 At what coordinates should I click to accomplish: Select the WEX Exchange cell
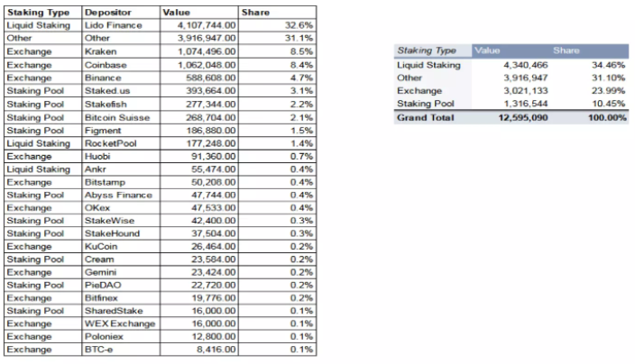click(119, 323)
